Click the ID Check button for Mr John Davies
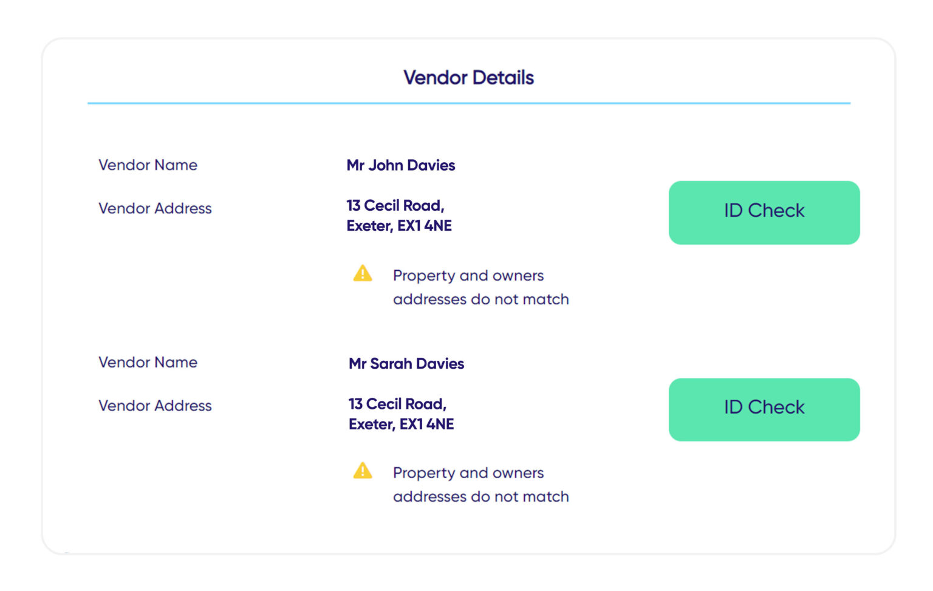The image size is (933, 591). pos(764,212)
